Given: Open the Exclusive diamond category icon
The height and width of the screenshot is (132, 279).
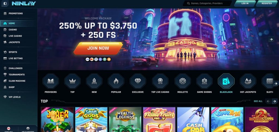Looking at the screenshot, I should pos(138,81).
